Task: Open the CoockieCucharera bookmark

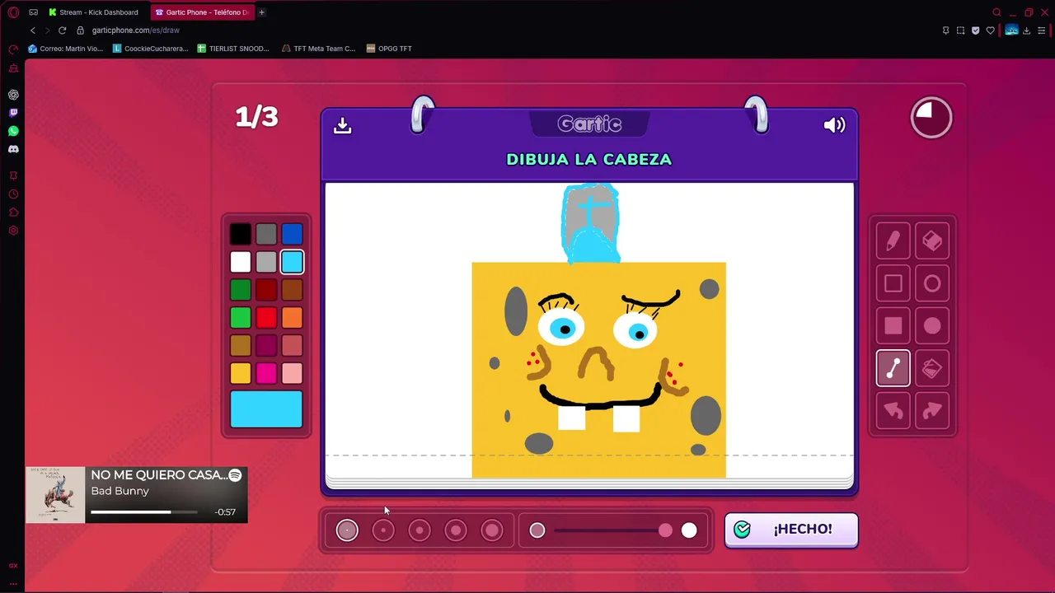Action: [151, 49]
